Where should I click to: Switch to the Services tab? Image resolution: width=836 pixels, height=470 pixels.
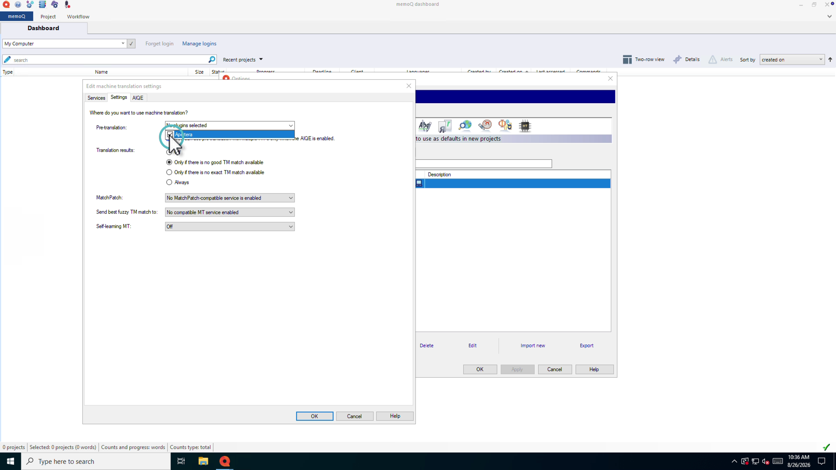96,98
